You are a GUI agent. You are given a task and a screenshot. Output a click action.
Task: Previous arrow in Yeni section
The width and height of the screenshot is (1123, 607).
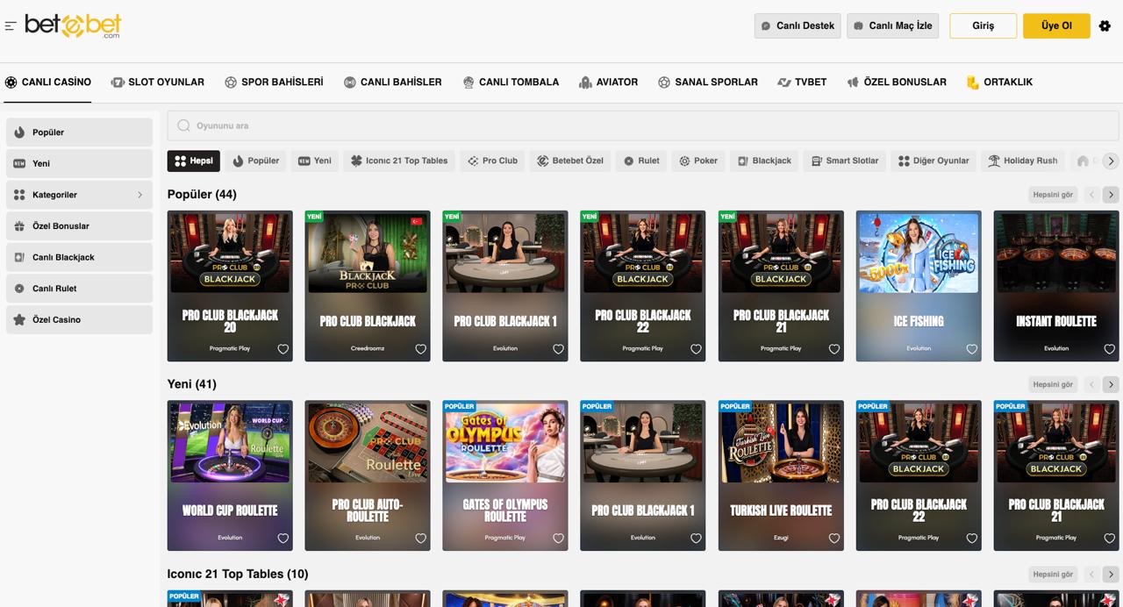click(x=1092, y=384)
